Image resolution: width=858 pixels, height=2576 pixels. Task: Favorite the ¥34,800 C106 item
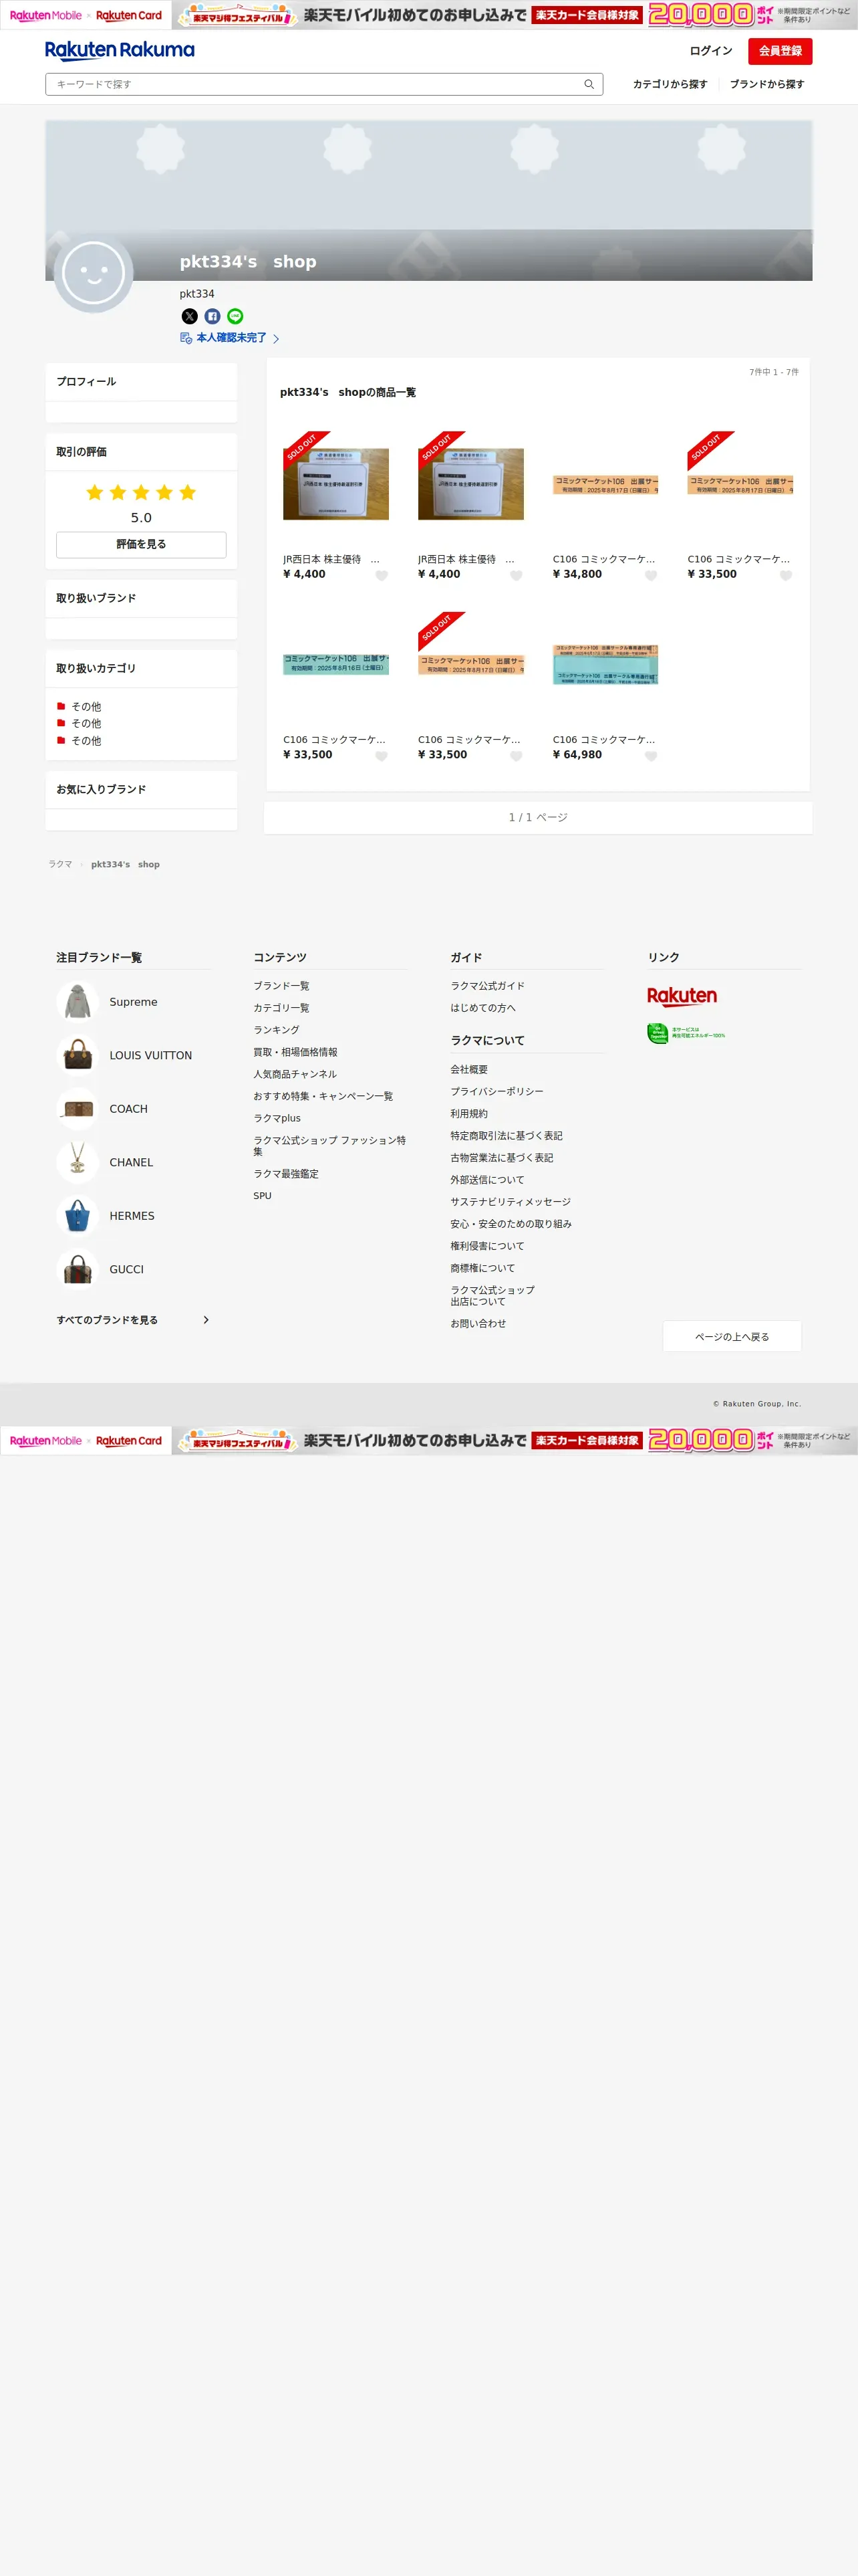coord(652,575)
